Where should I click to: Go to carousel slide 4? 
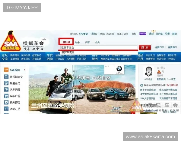pos(133,113)
